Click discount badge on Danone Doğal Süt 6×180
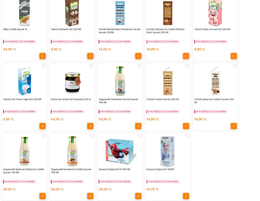Image resolution: width=260 pixels, height=201 pixels. click(115, 182)
